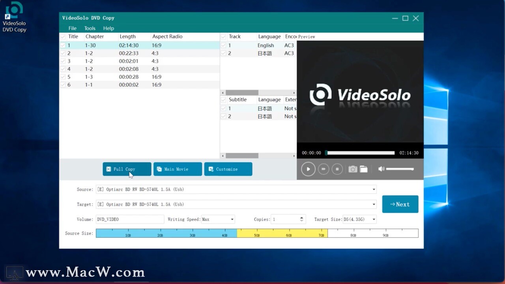Minimize the VideoSolo DVD Copy window

pyautogui.click(x=395, y=18)
